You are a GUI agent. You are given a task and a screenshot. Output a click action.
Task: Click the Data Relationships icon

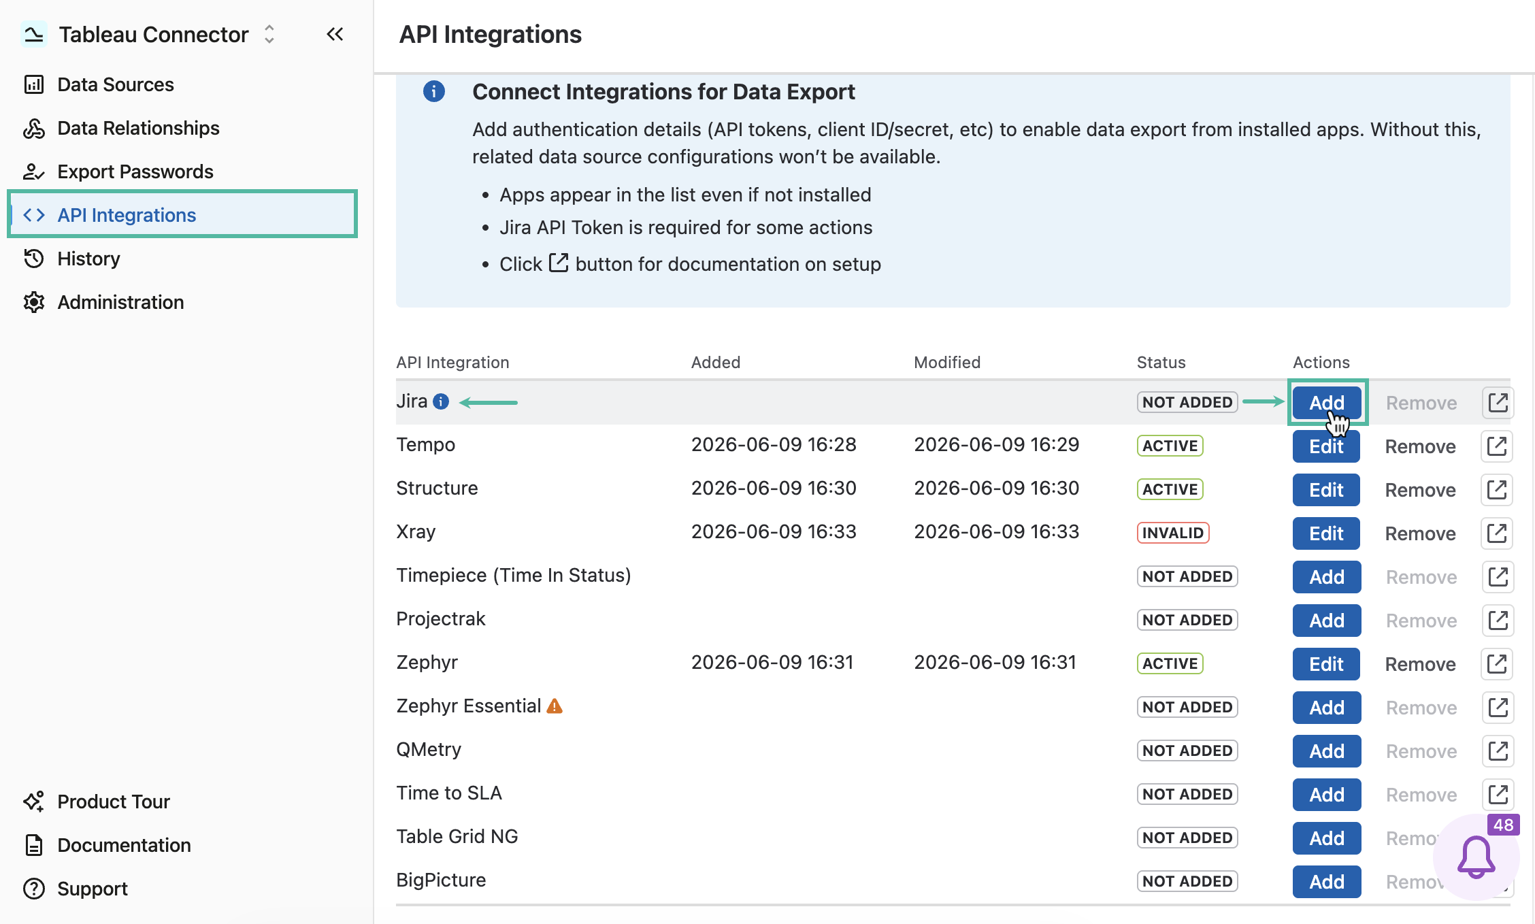(x=34, y=128)
